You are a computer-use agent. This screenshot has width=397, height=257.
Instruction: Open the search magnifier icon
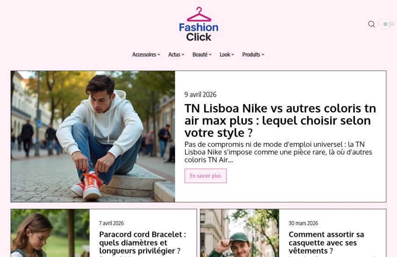pos(371,24)
